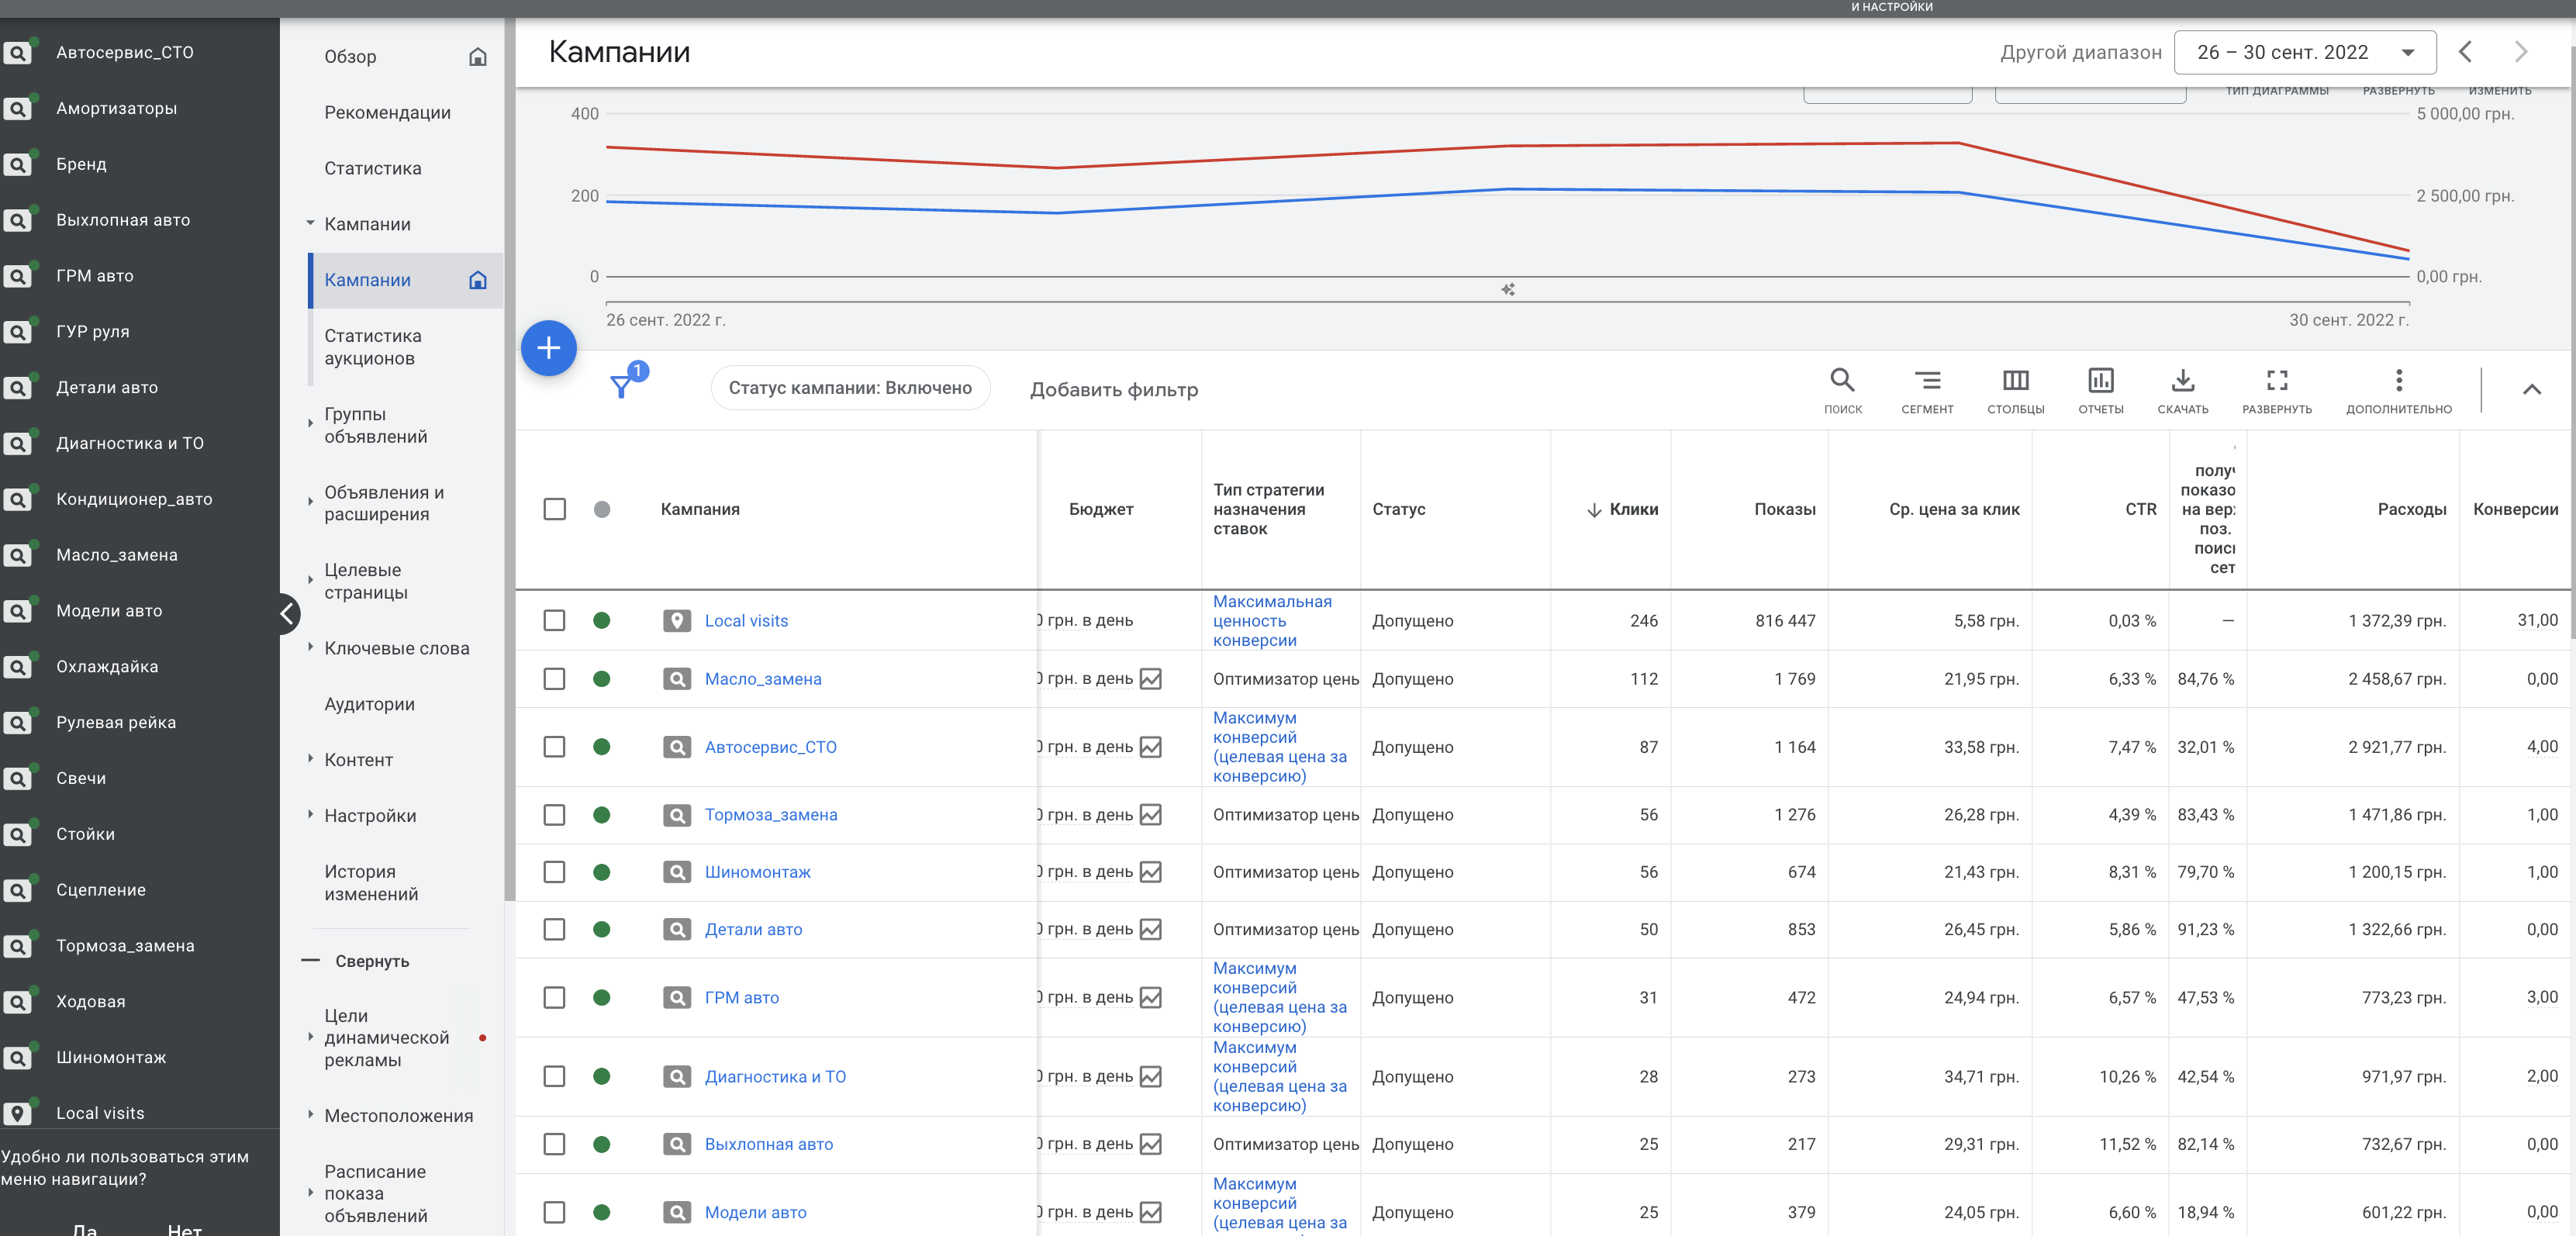Open the Дополнительно three-dot menu
The width and height of the screenshot is (2576, 1236).
(2398, 380)
